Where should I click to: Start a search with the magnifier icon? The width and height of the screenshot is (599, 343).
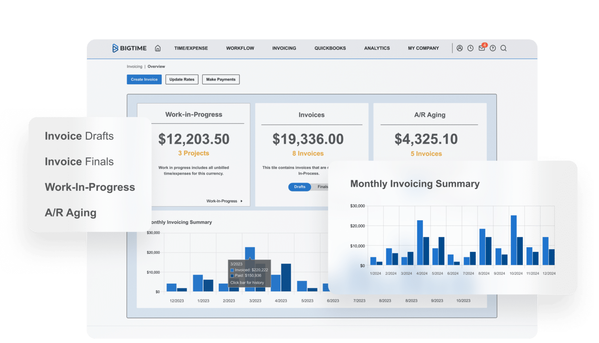503,48
